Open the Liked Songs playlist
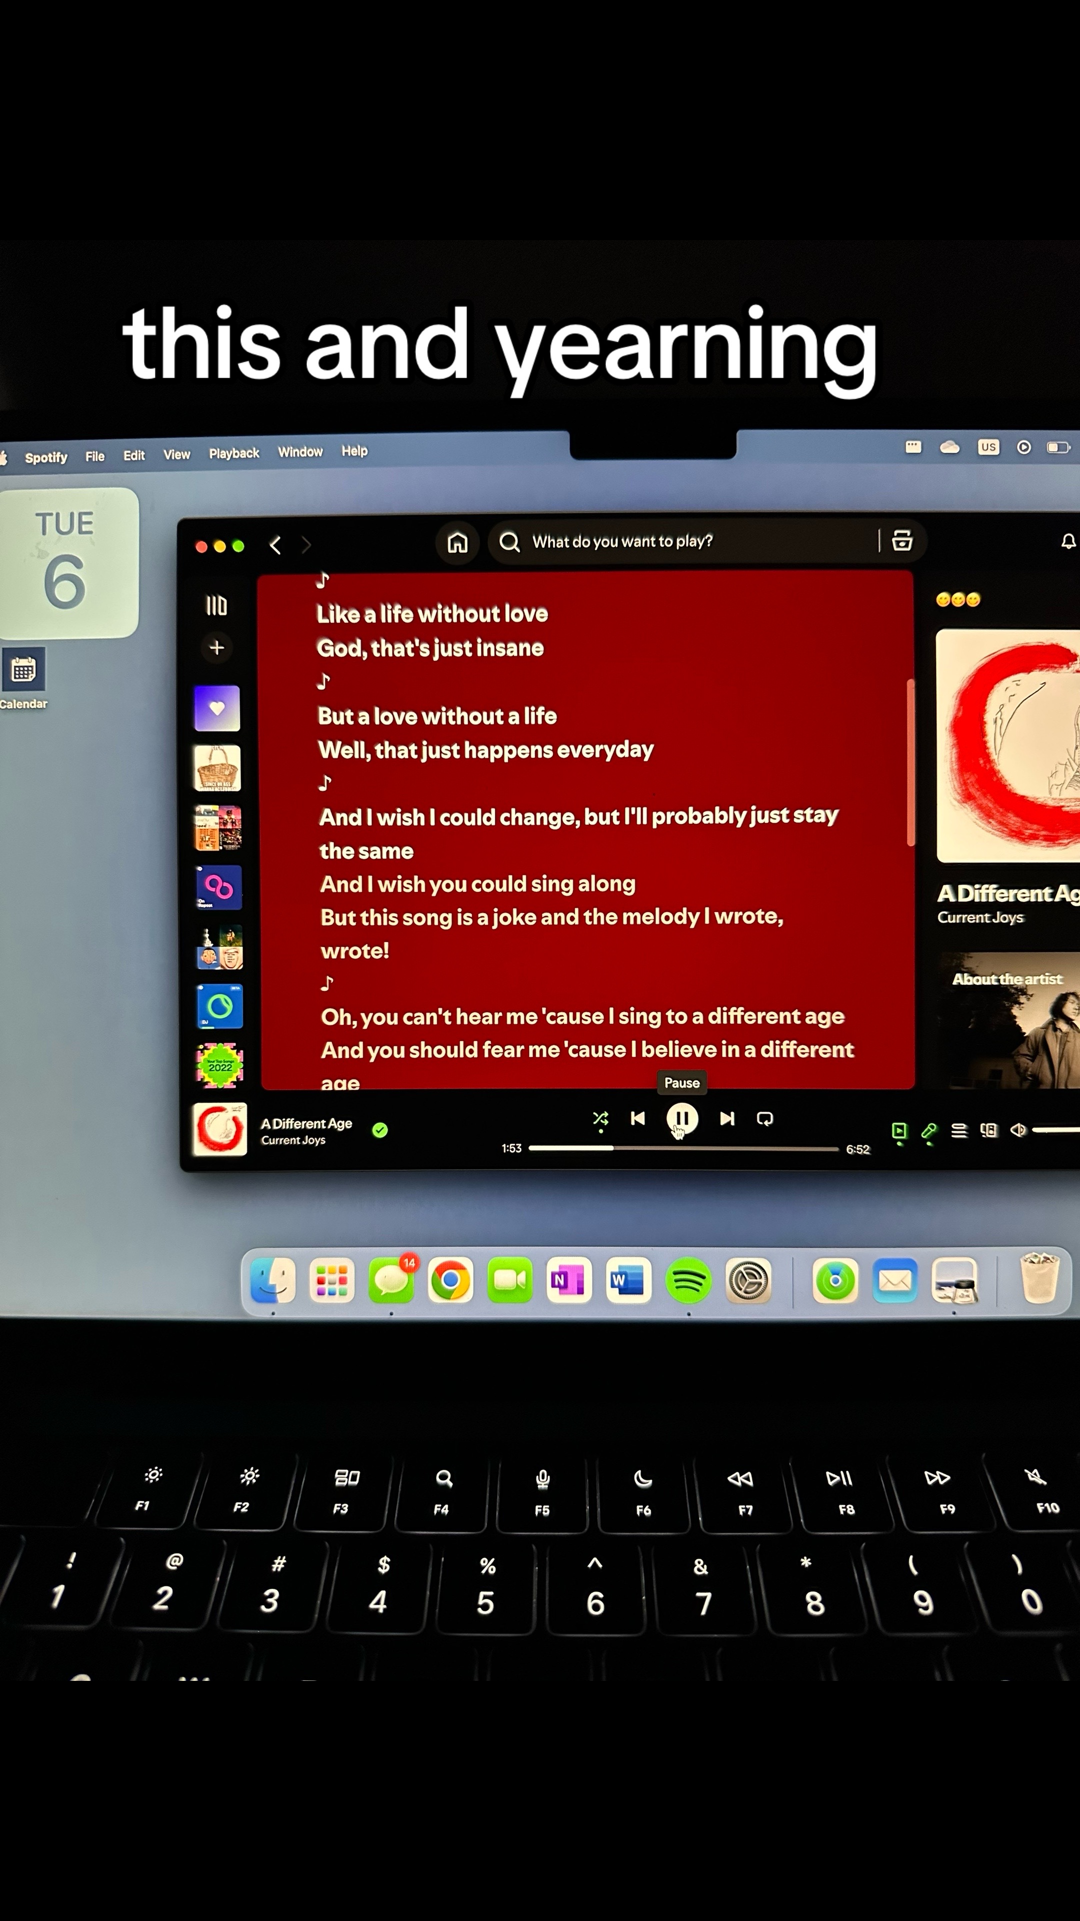The width and height of the screenshot is (1080, 1921). click(217, 708)
